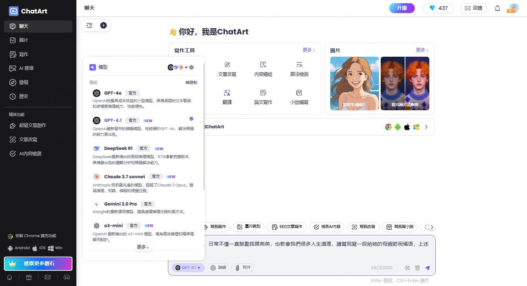Click the Android download link in sidebar
Viewport: 527px width, 286px height.
click(18, 248)
